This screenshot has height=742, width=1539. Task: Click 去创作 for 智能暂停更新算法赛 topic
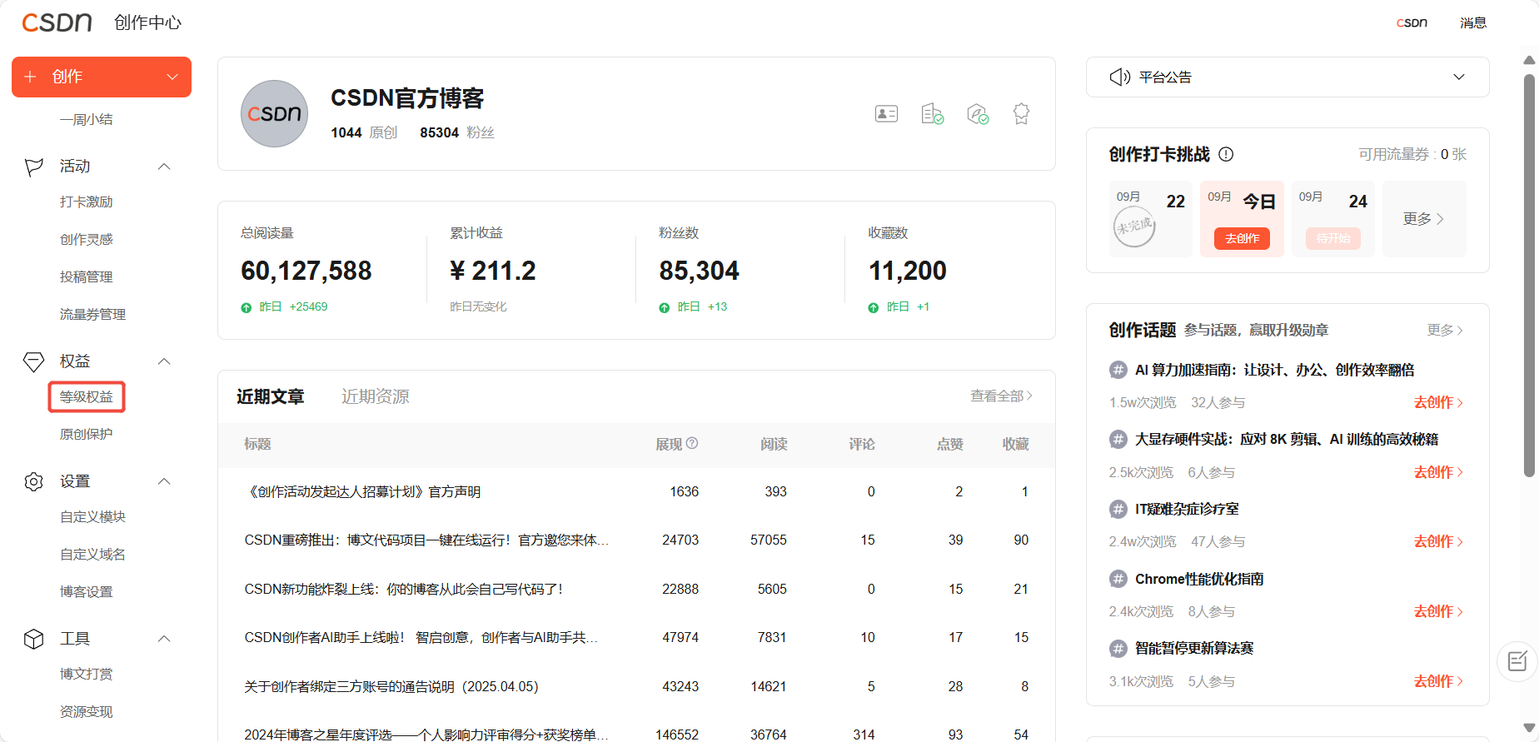click(1438, 681)
